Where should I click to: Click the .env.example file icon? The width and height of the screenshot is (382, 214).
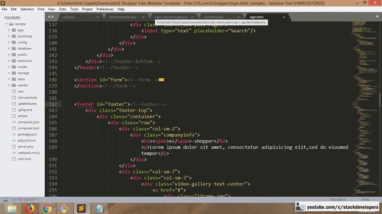coord(14,97)
